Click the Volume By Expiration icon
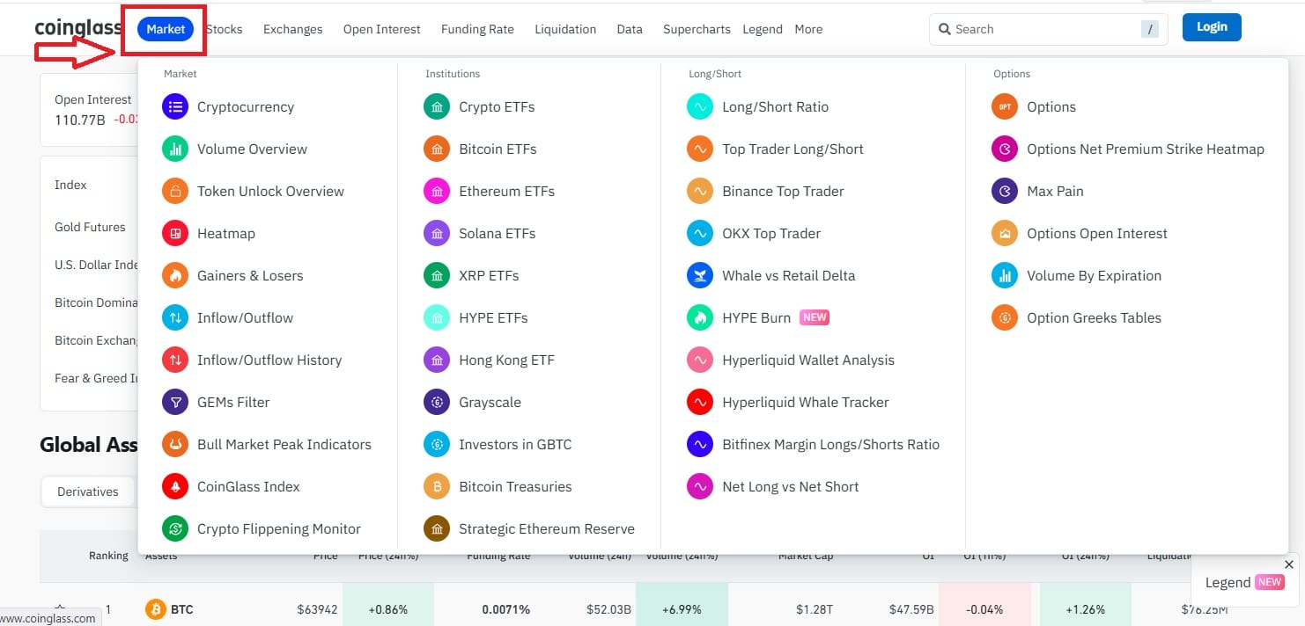The width and height of the screenshot is (1305, 626). point(1005,275)
